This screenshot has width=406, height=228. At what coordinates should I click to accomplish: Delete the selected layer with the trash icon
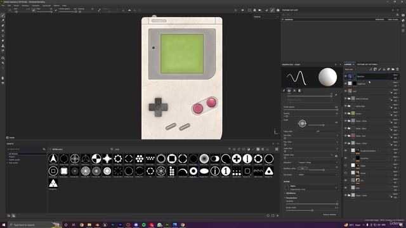[398, 69]
